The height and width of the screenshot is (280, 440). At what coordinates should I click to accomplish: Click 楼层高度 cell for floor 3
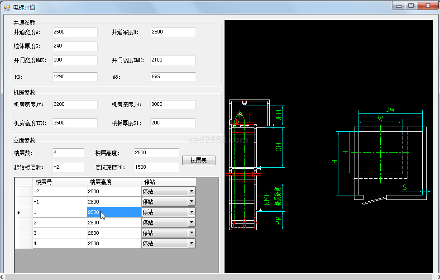pos(114,233)
